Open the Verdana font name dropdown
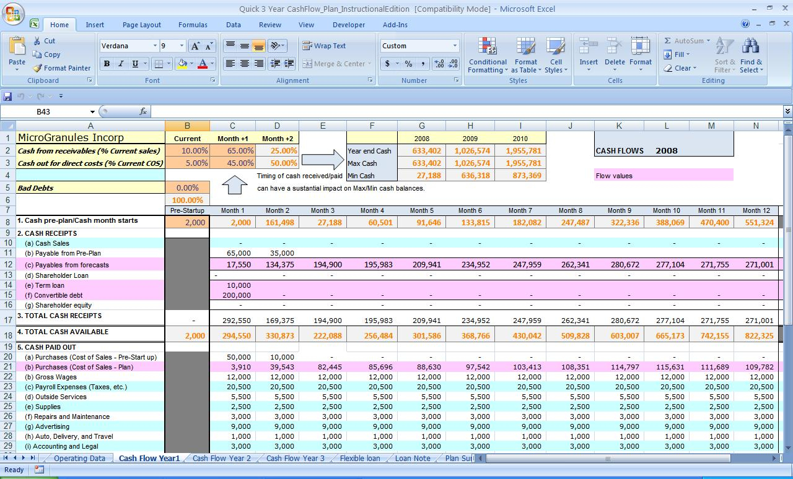This screenshot has height=479, width=793. pos(155,46)
